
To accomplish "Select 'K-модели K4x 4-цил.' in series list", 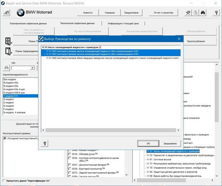I will 20,89.
